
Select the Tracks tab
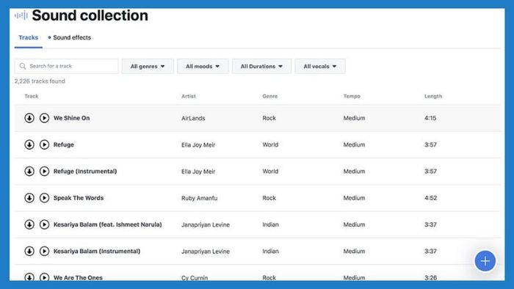point(28,37)
